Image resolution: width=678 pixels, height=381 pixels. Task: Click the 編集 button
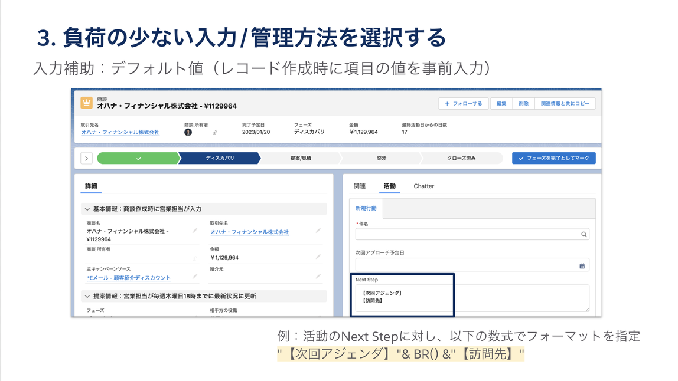tap(501, 104)
